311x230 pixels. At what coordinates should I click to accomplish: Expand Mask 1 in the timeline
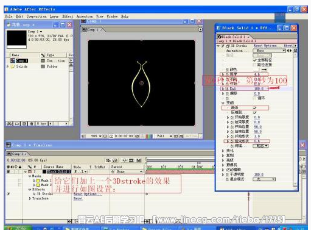click(34, 181)
